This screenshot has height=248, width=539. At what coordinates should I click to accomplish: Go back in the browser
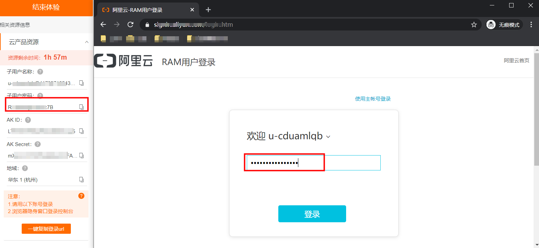[x=103, y=24]
